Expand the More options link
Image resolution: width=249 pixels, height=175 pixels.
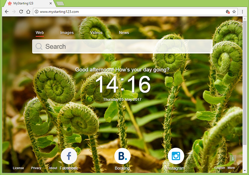pos(231,168)
